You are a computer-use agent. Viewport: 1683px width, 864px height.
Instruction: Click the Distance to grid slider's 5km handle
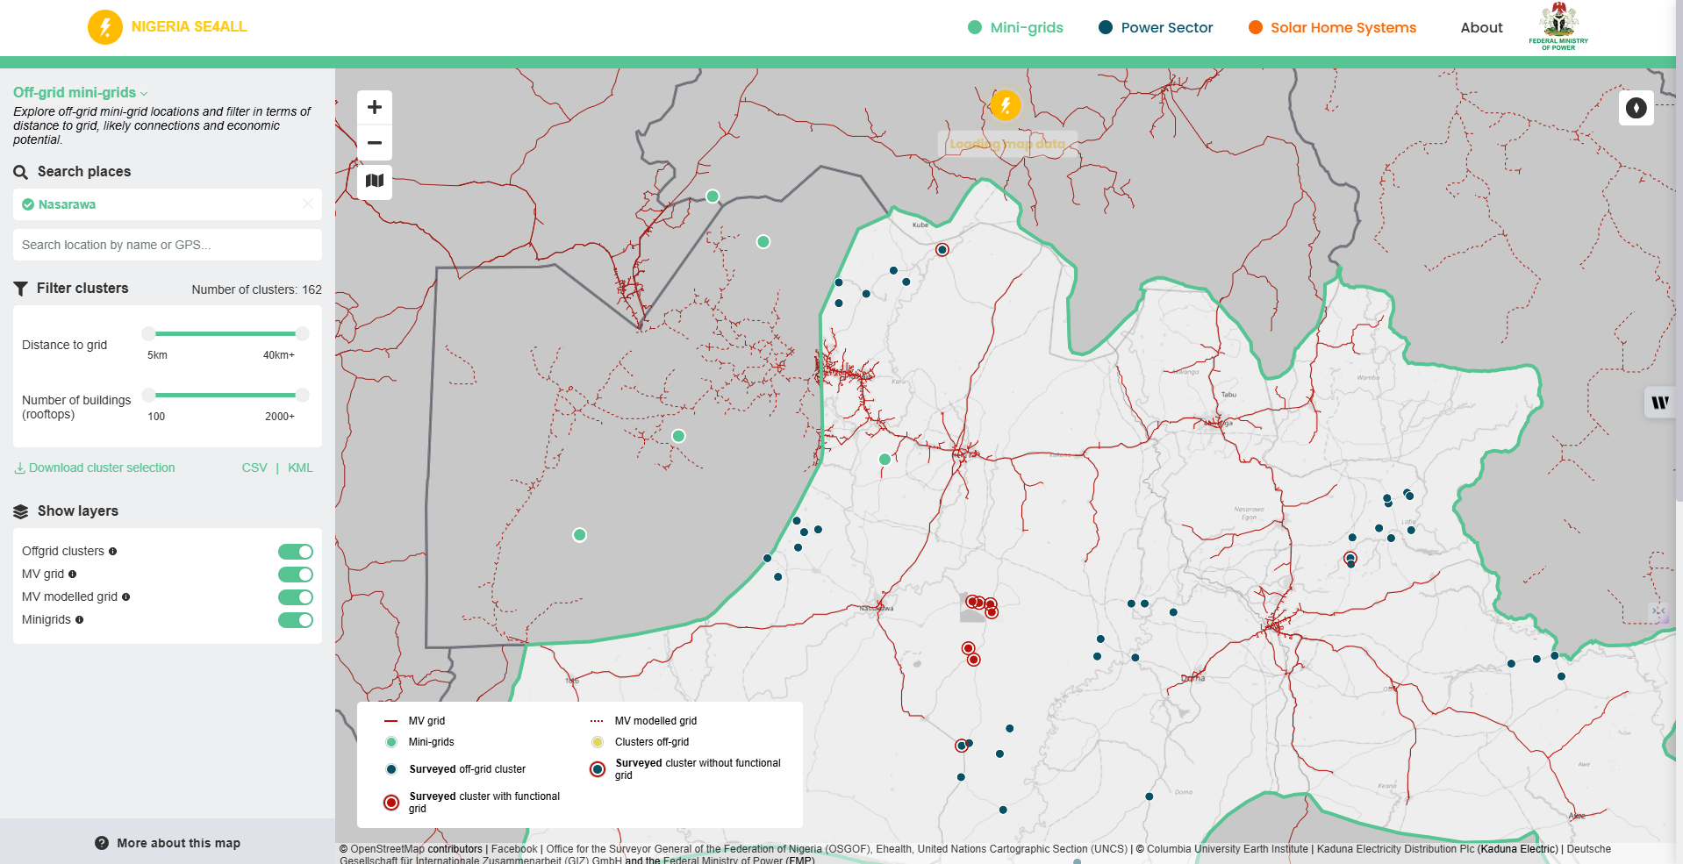click(x=149, y=333)
